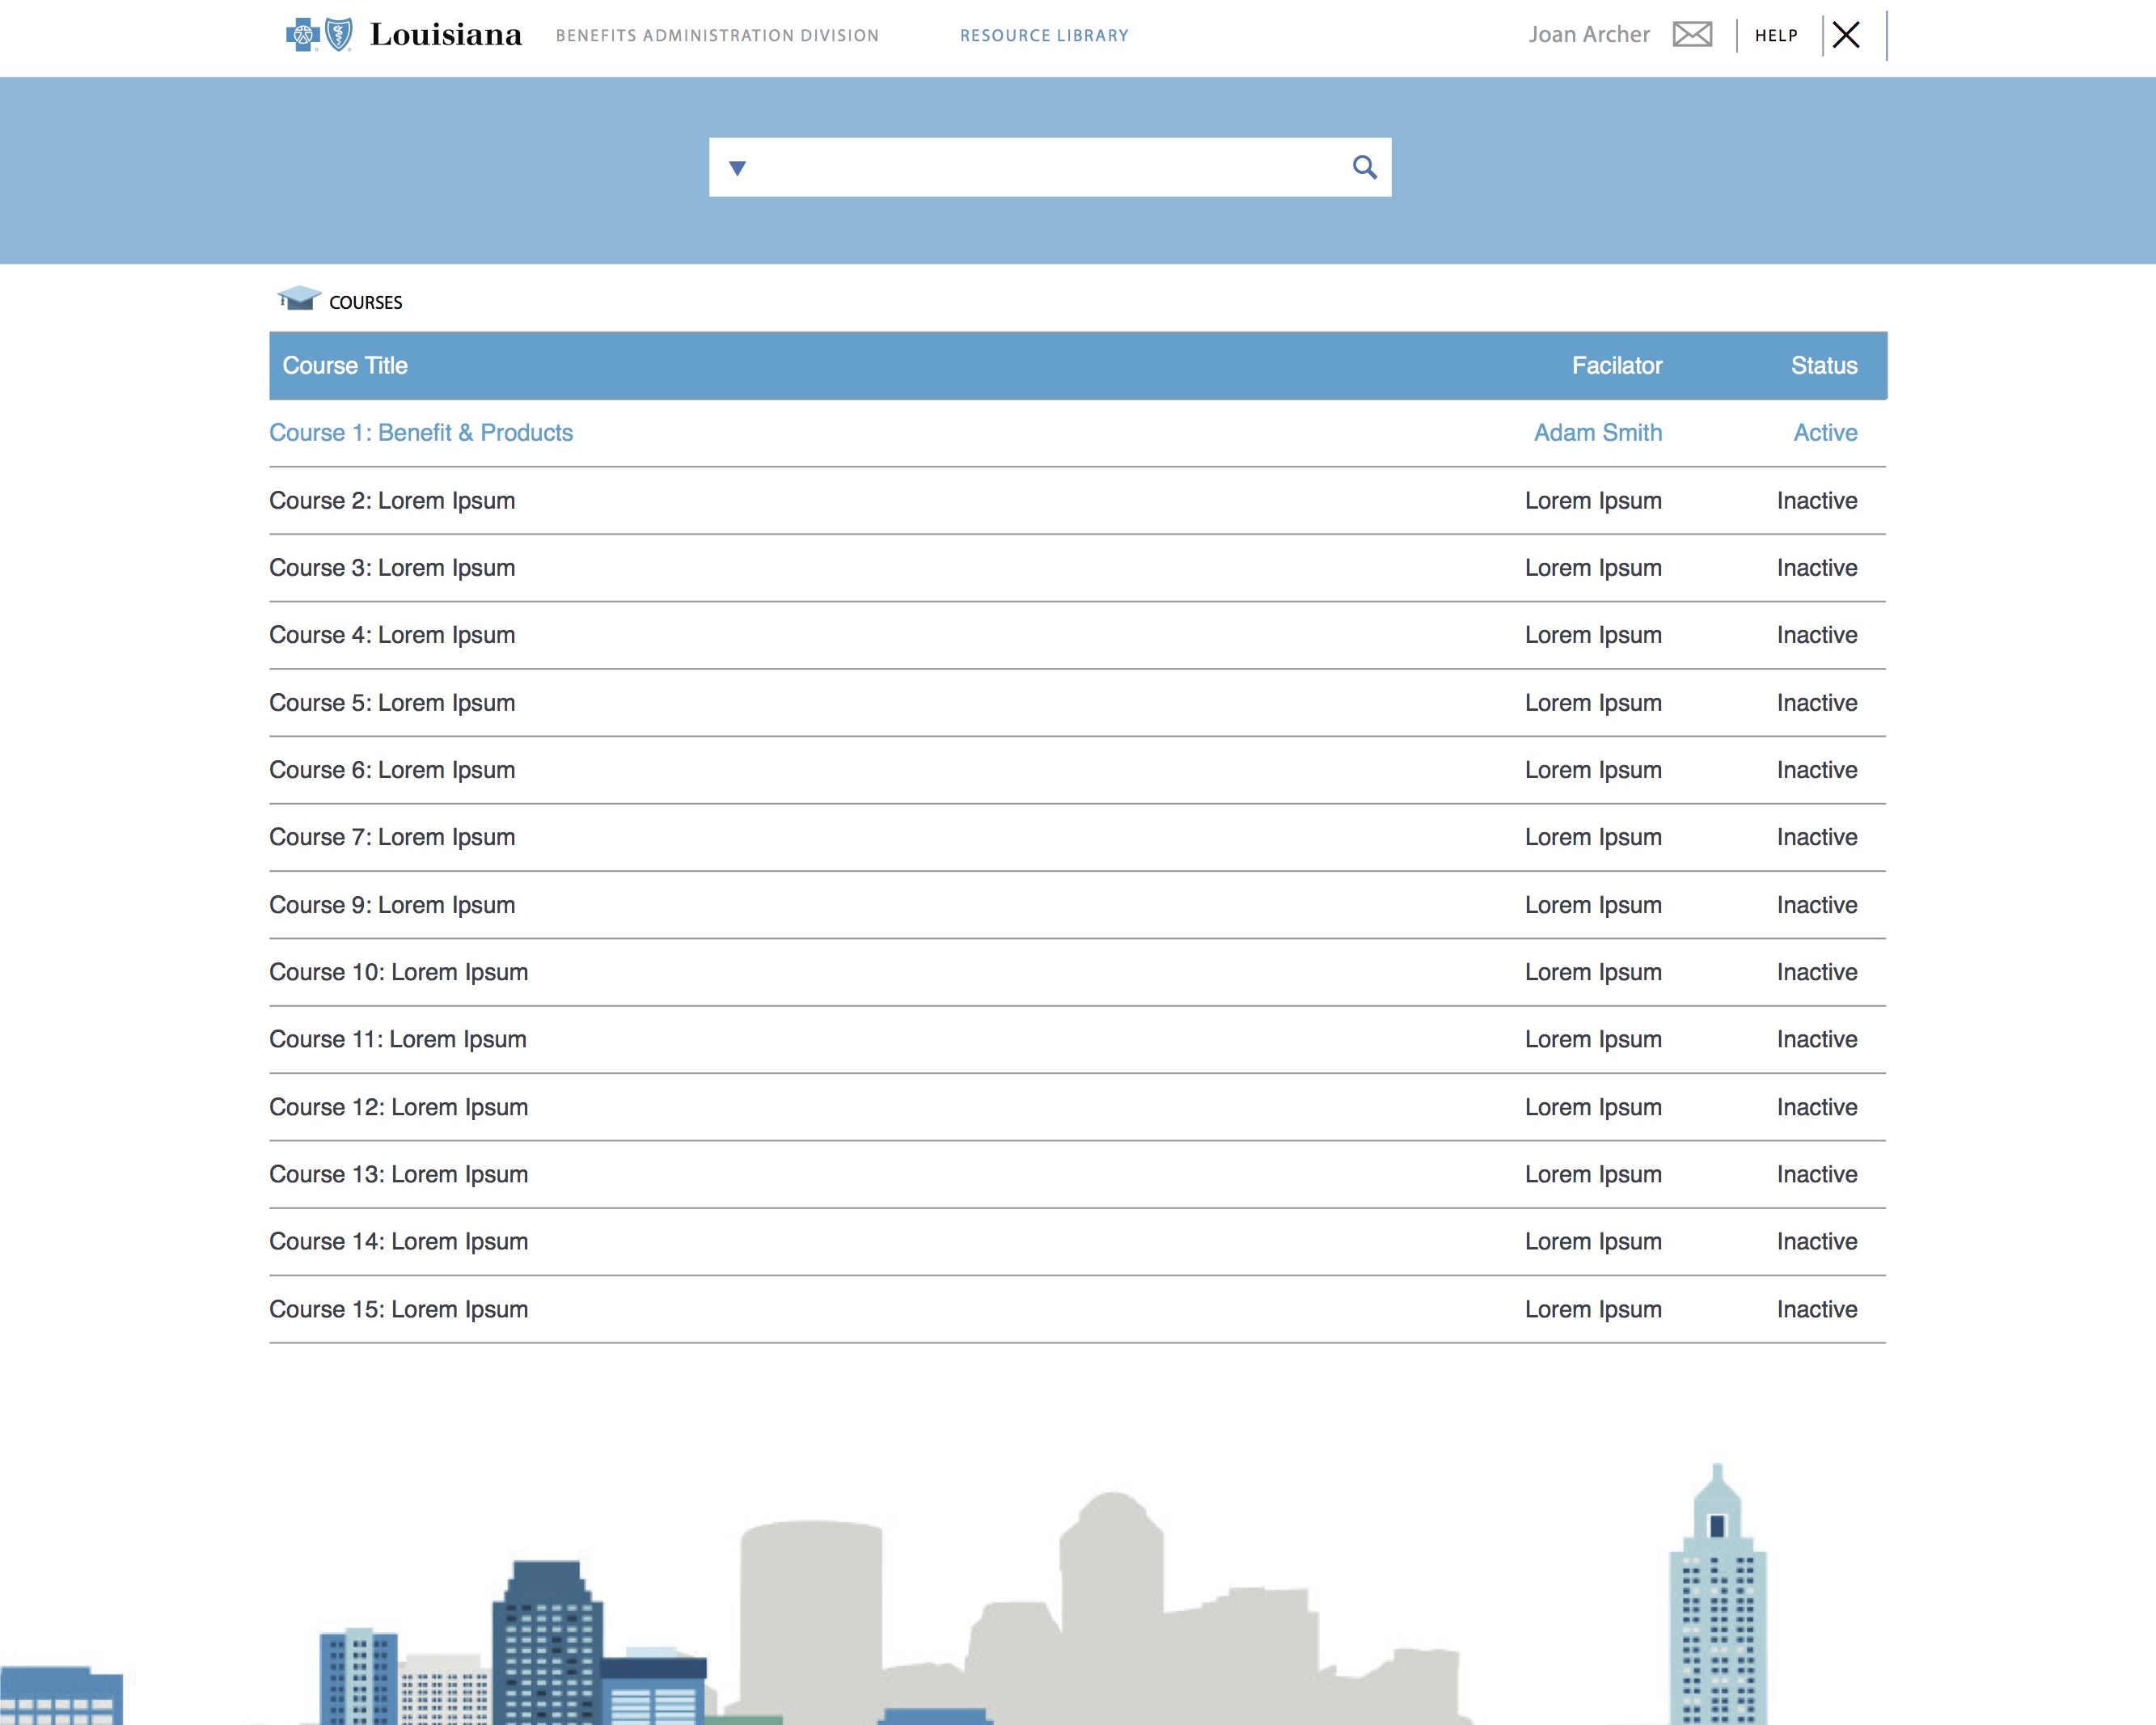Sort by the Status column header
This screenshot has width=2156, height=1725.
[1823, 366]
